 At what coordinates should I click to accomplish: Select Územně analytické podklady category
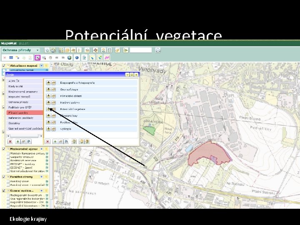click(x=25, y=129)
